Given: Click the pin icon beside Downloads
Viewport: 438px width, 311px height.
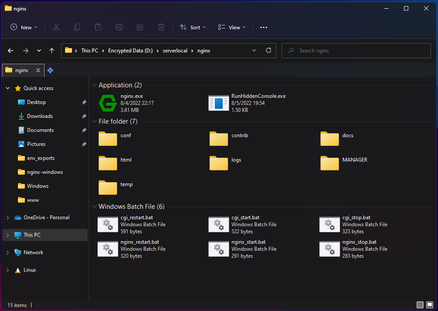Looking at the screenshot, I should pyautogui.click(x=84, y=116).
